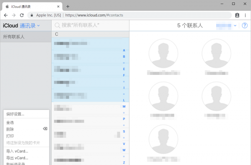
Task: Jump to index letter B
Action: [124, 57]
